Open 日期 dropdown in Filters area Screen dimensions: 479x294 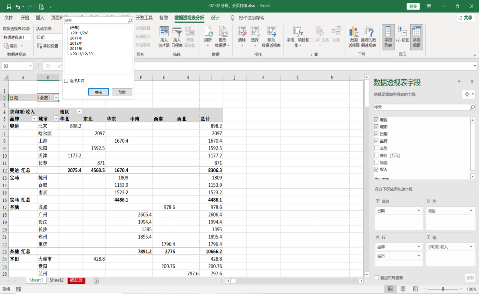(x=419, y=211)
